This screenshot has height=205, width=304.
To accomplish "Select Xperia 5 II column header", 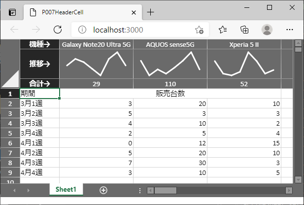I will tap(244, 44).
